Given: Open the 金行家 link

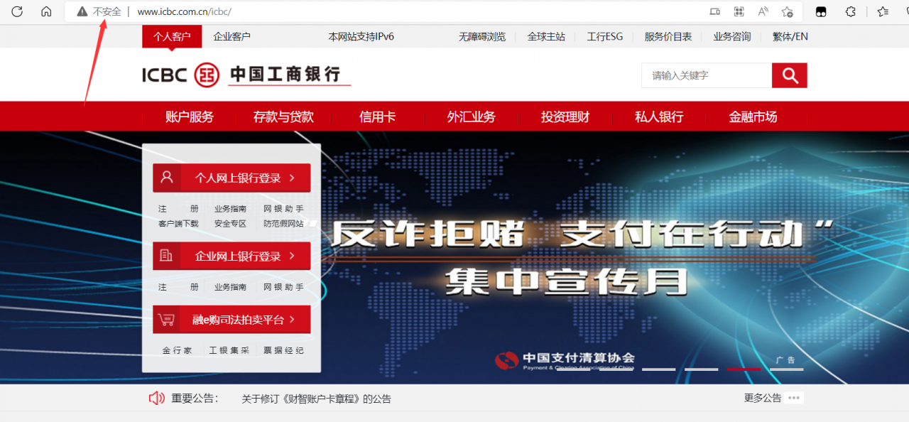Looking at the screenshot, I should pyautogui.click(x=178, y=350).
